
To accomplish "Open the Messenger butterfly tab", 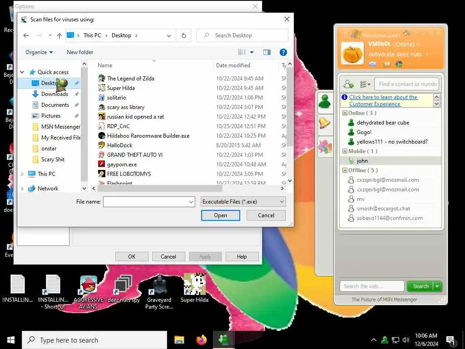I will 325,147.
